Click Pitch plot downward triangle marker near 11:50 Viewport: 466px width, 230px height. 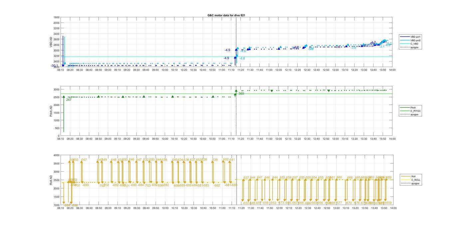(x=272, y=91)
